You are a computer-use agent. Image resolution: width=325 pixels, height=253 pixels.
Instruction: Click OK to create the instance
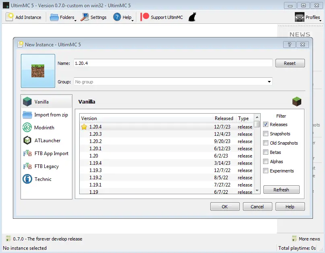coord(224,207)
